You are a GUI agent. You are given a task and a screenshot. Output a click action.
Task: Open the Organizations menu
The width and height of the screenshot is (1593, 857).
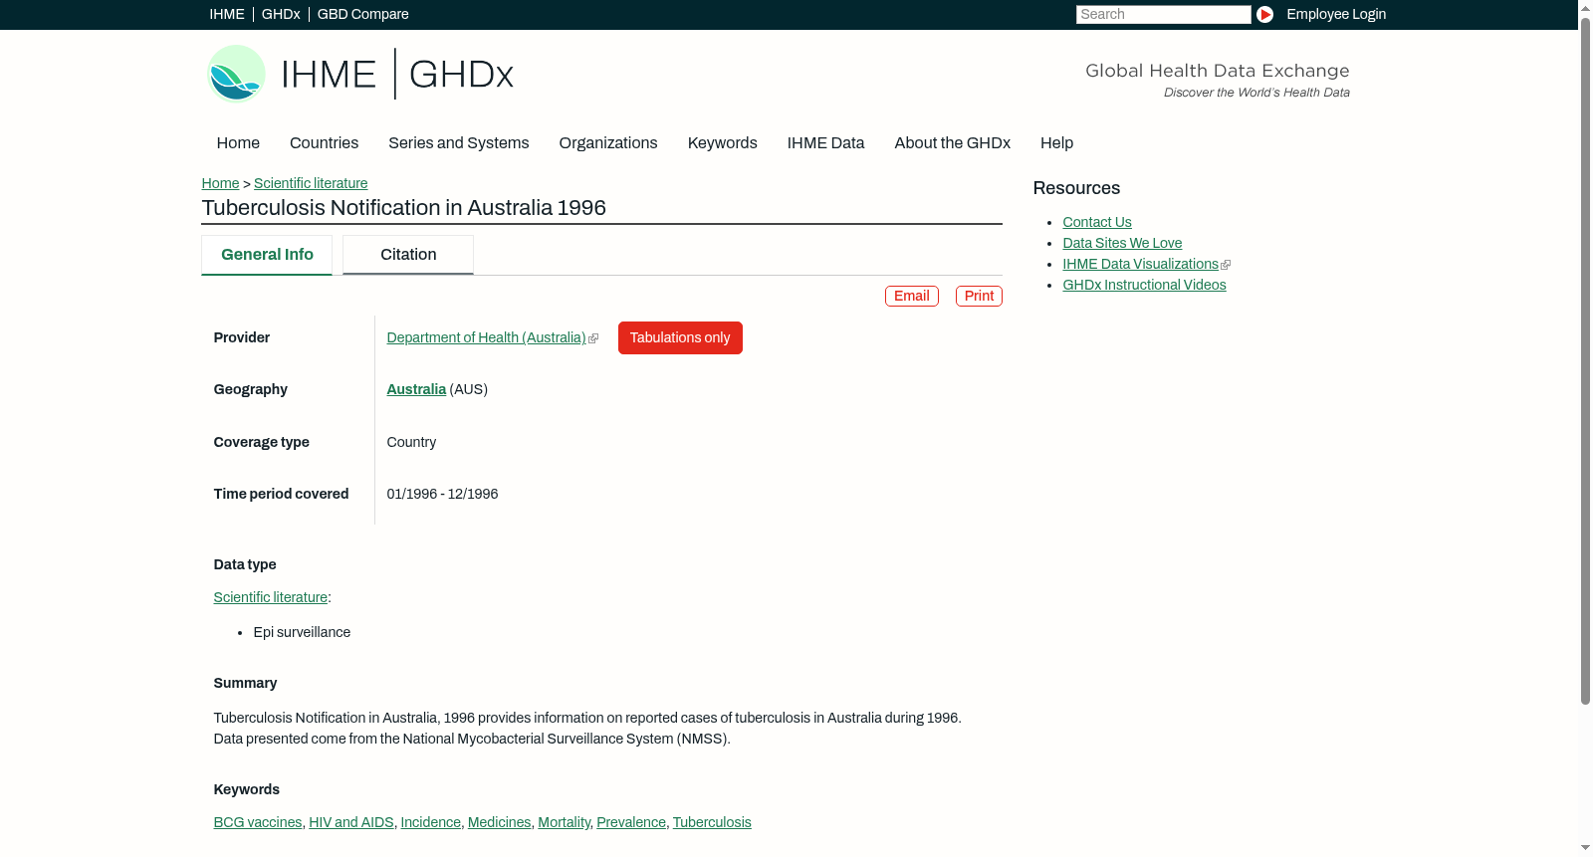[608, 143]
